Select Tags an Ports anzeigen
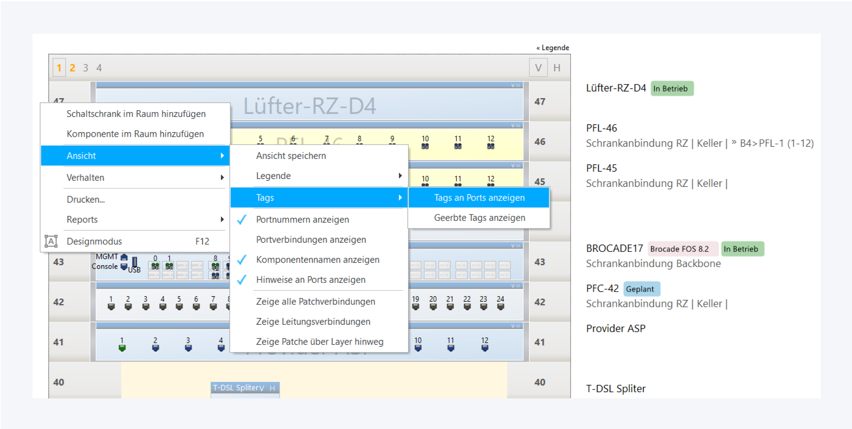 [479, 198]
